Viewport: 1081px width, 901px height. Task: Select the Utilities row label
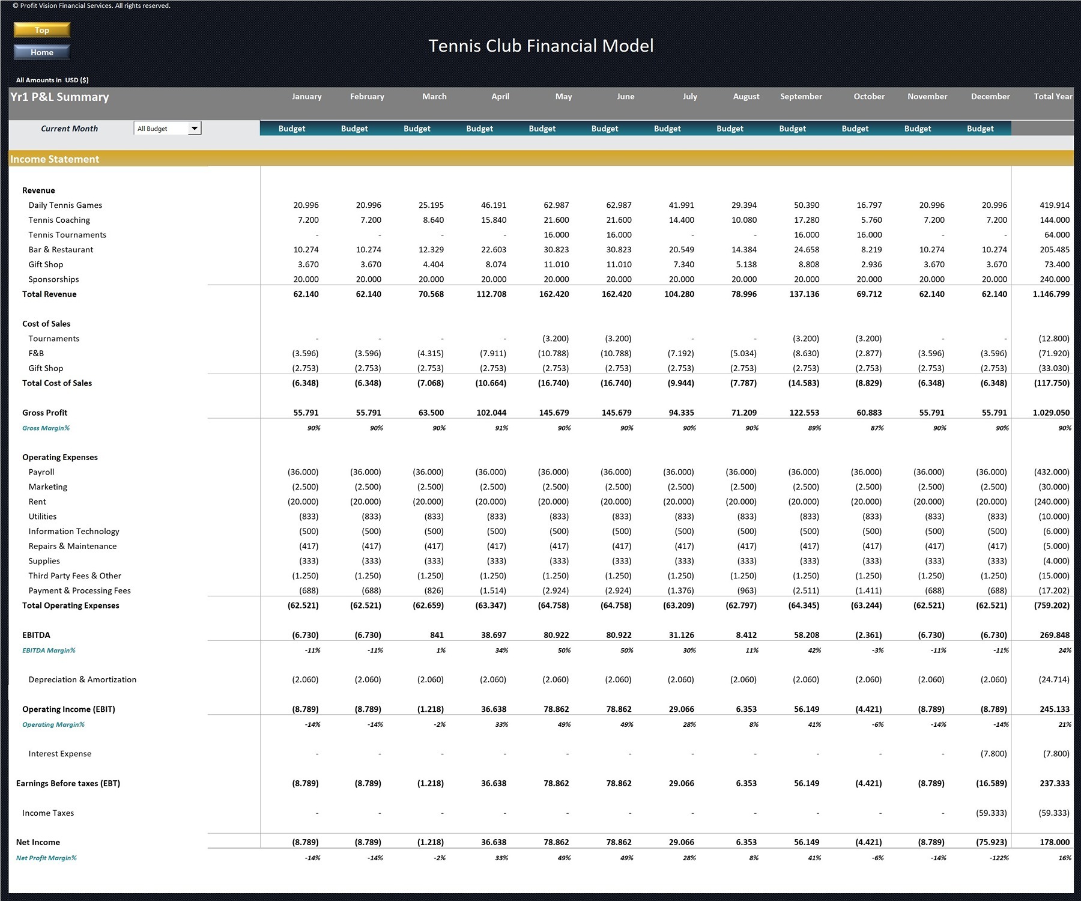click(x=43, y=517)
